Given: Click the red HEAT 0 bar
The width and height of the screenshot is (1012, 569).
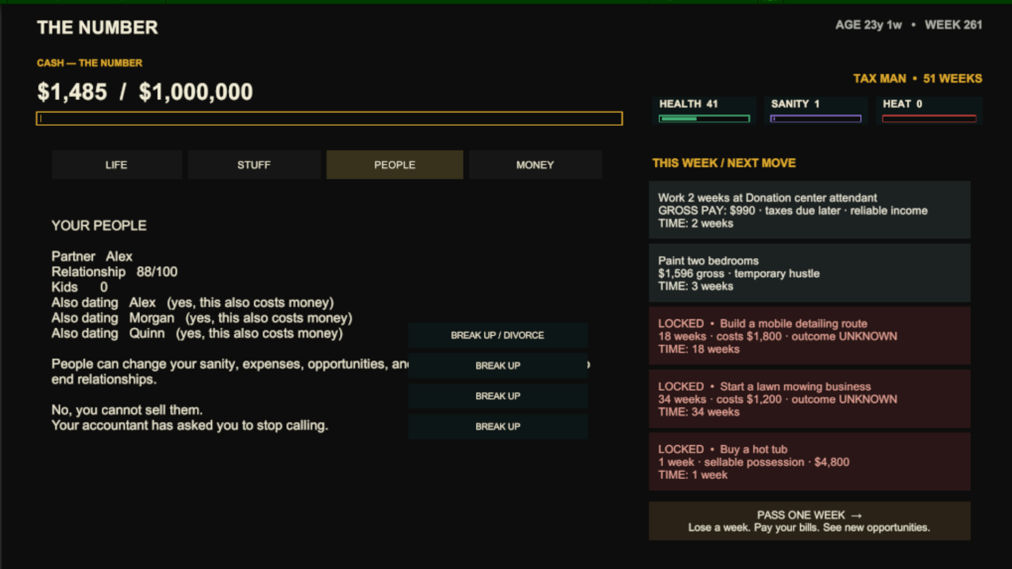Looking at the screenshot, I should pyautogui.click(x=929, y=119).
